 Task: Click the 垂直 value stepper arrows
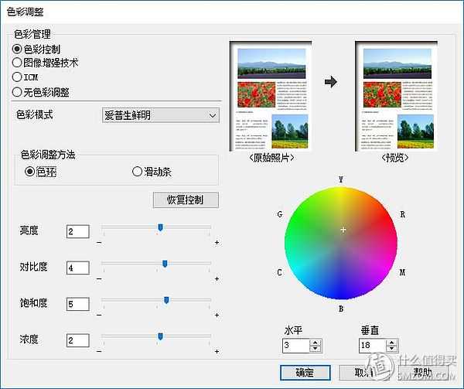click(x=391, y=346)
